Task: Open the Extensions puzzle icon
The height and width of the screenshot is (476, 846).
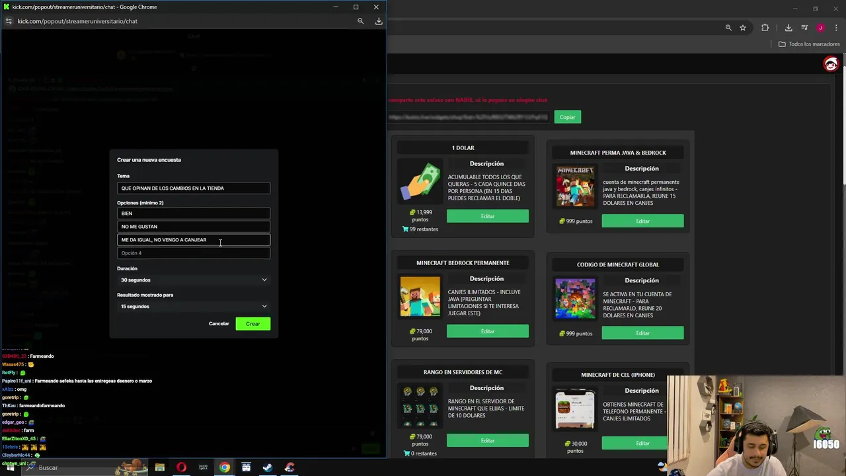Action: [x=765, y=28]
